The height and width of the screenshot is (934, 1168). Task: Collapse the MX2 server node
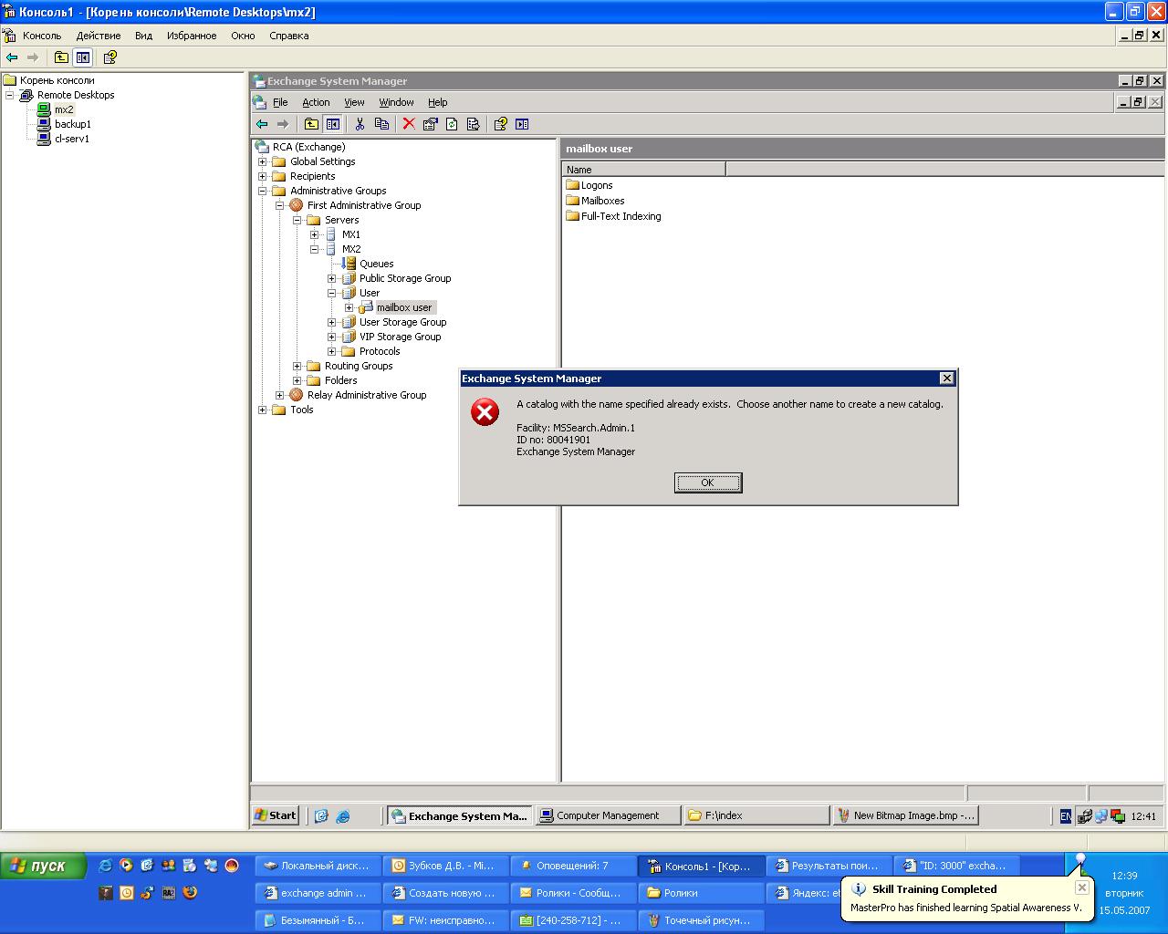click(x=315, y=249)
